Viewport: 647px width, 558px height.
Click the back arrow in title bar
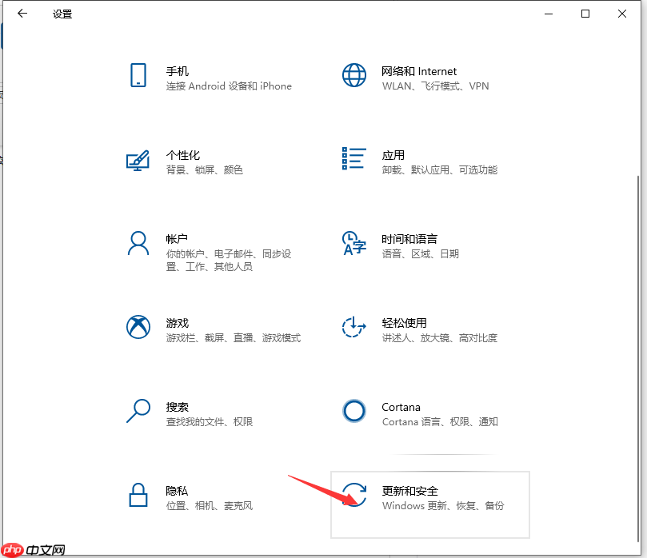click(22, 14)
